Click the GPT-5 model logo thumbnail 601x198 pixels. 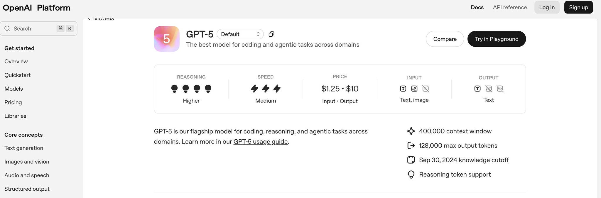(x=167, y=39)
